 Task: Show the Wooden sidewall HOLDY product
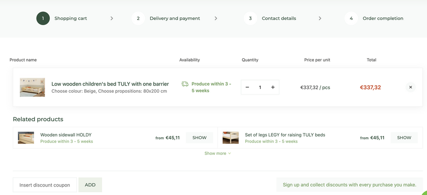pyautogui.click(x=199, y=138)
